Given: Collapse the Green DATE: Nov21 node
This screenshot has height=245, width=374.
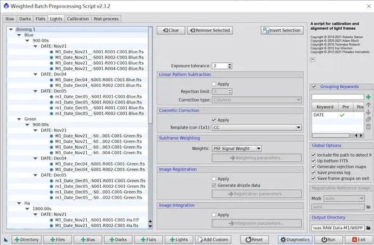Looking at the screenshot, I should 35,130.
